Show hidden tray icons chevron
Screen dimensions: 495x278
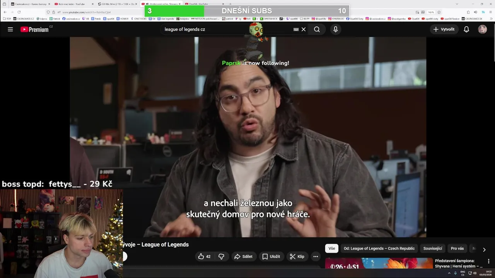[449, 273]
